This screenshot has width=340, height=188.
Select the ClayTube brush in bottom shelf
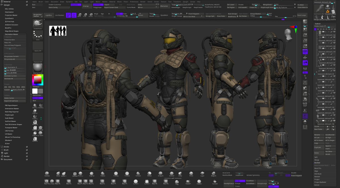point(92,174)
